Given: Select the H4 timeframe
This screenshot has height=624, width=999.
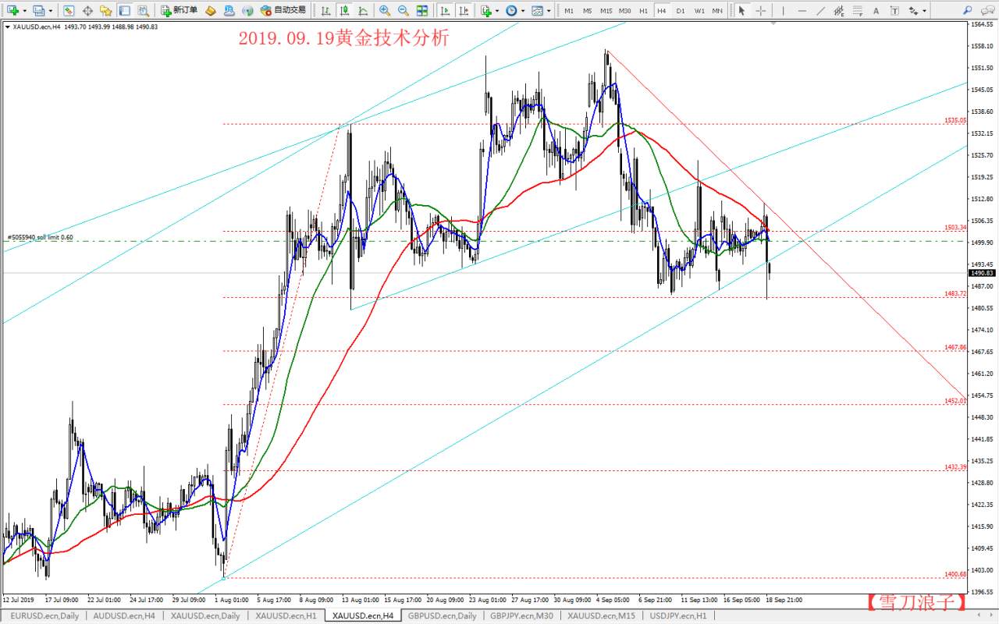Looking at the screenshot, I should (662, 11).
